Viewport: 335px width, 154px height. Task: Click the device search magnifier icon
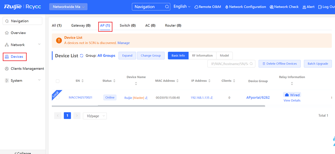pos(251,64)
